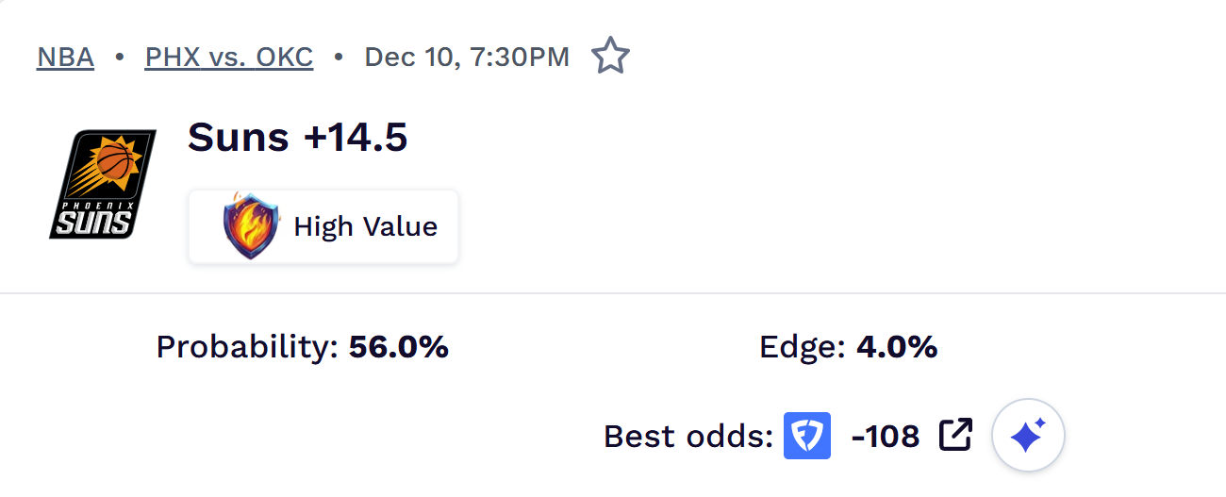Open the FanDuel sportsbook icon
The height and width of the screenshot is (497, 1226).
coord(807,436)
